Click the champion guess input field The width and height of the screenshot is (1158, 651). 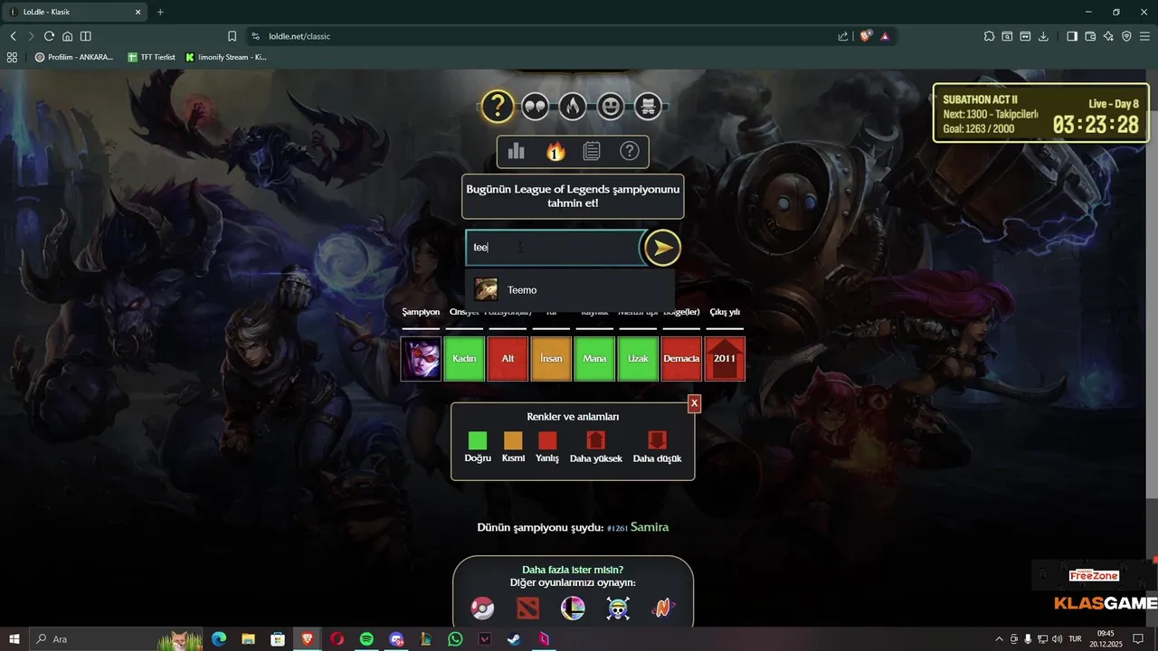(x=553, y=247)
